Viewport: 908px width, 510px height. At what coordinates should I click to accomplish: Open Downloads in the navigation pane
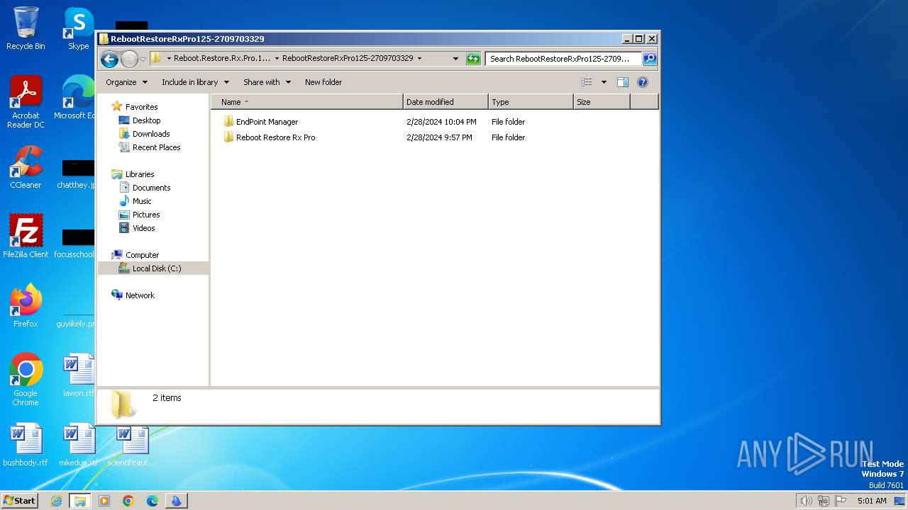[x=151, y=134]
